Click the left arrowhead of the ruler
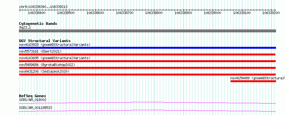Screen dimensions: 285x115 (x=20, y=10)
